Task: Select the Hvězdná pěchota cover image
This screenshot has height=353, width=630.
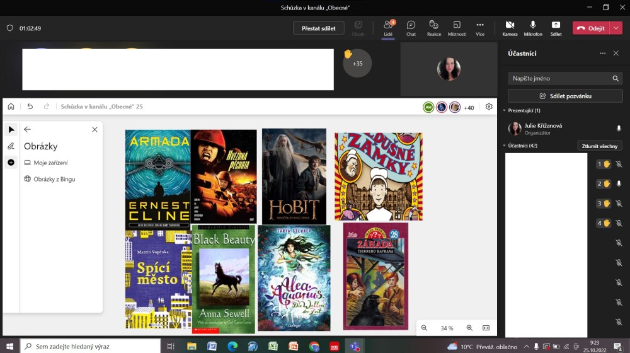Action: click(x=224, y=176)
